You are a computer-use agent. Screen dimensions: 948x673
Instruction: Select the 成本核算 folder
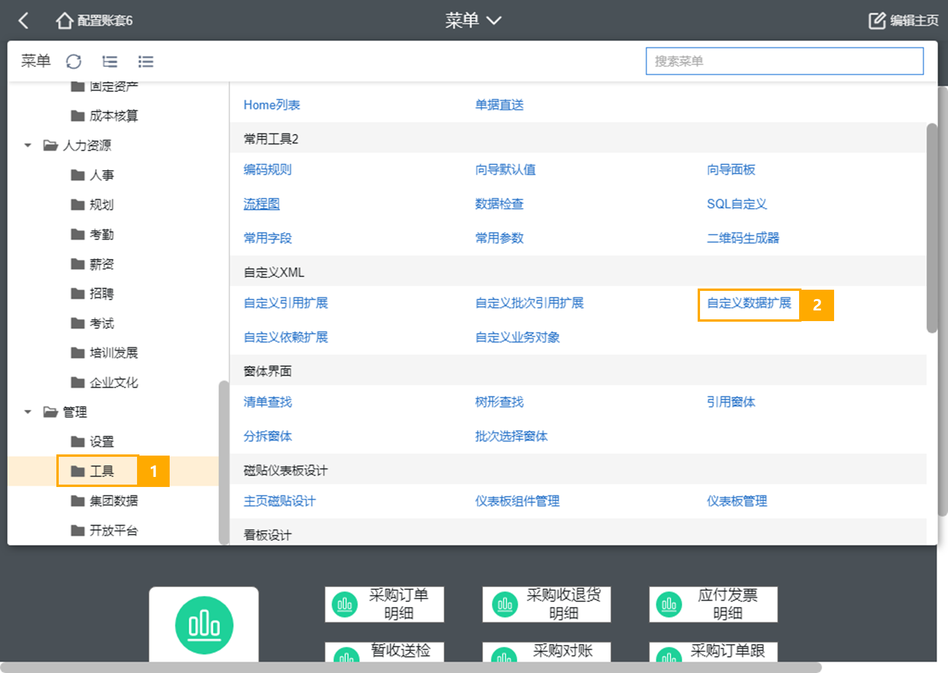click(104, 116)
